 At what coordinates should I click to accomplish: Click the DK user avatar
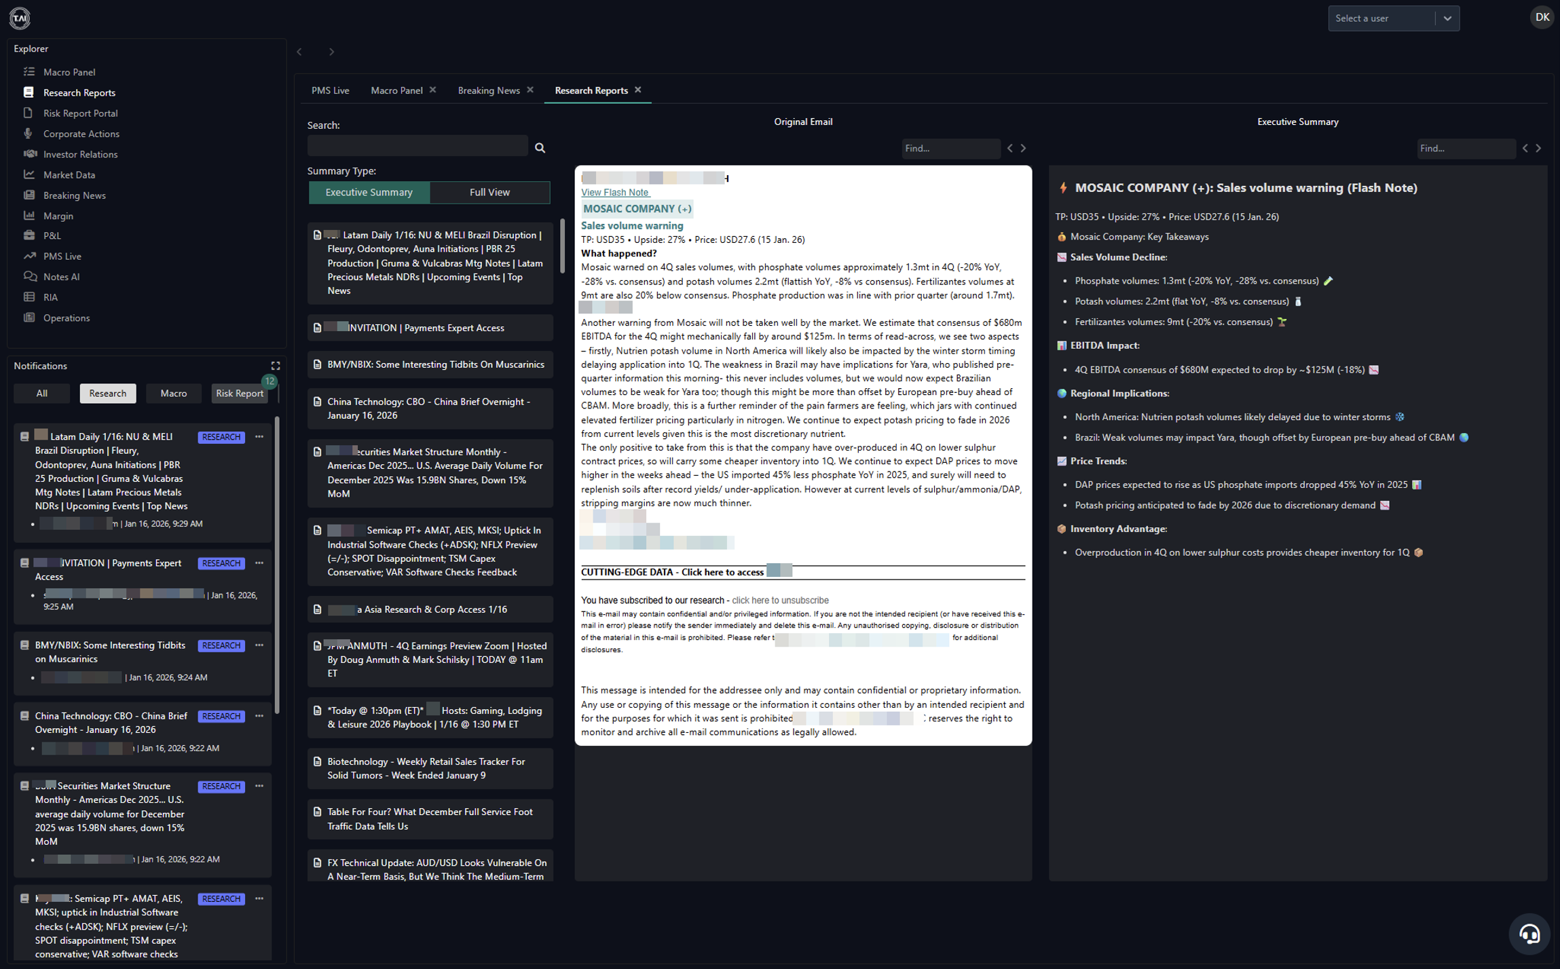[x=1542, y=18]
